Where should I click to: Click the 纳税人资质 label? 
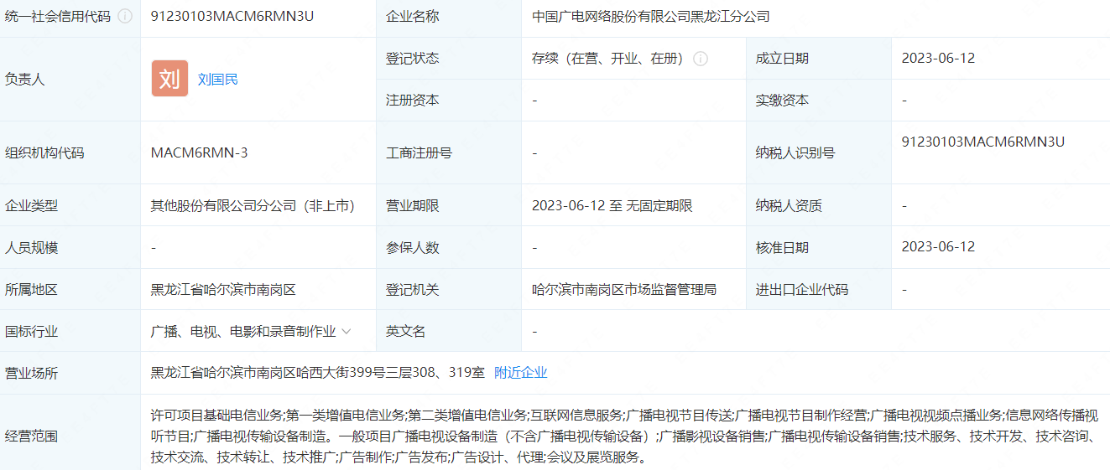tap(789, 206)
